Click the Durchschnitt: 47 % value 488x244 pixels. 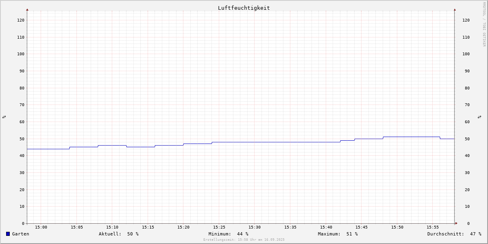click(x=454, y=234)
